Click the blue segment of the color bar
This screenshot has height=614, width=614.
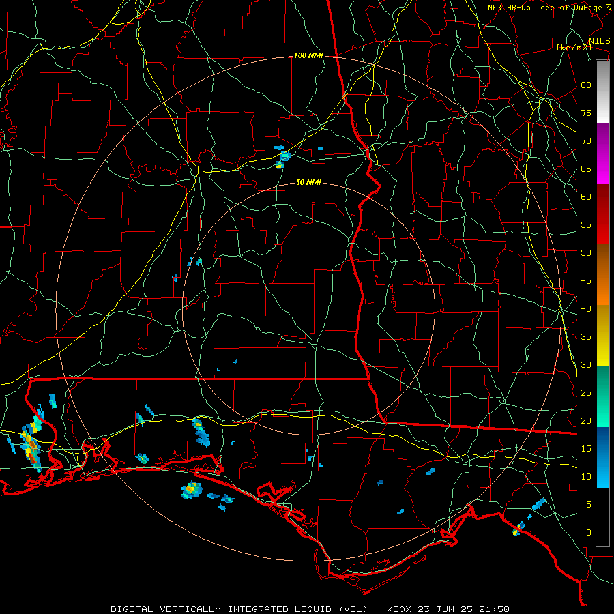point(602,457)
